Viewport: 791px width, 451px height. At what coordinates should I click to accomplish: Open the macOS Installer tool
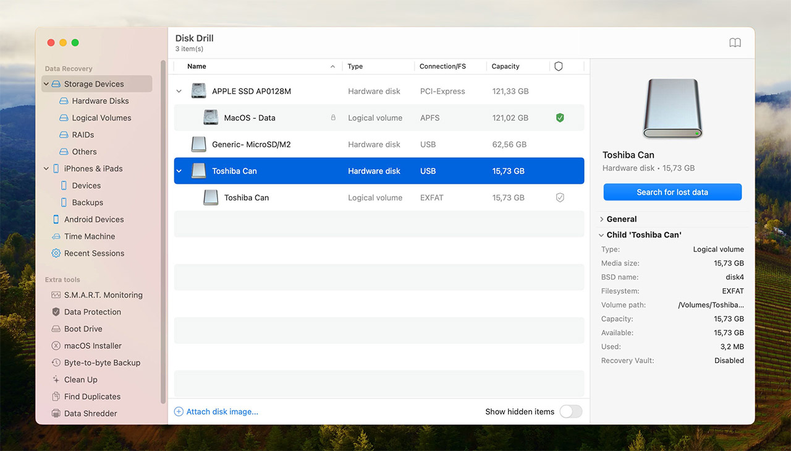[92, 345]
